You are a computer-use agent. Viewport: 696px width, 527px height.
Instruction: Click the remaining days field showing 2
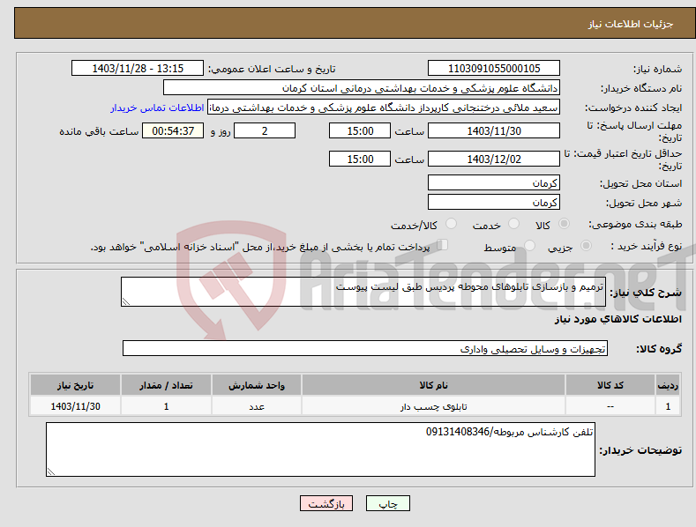point(265,130)
